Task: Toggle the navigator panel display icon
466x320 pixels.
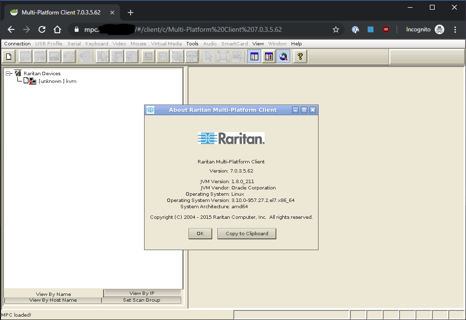Action: pyautogui.click(x=254, y=56)
